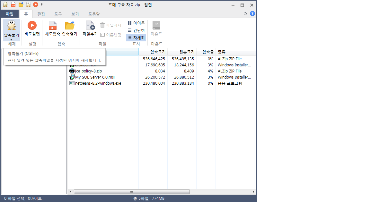Viewport: 370px width, 202px height.
Task: Collapse the ribbon with the arrow button
Action: (245, 14)
